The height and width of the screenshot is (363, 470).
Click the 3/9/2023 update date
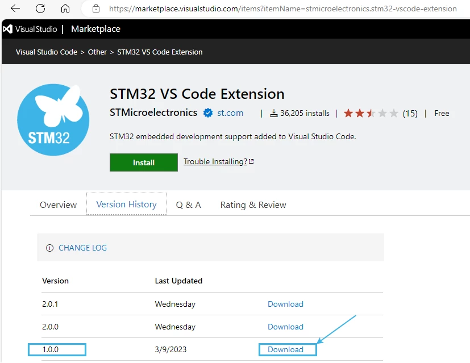170,349
